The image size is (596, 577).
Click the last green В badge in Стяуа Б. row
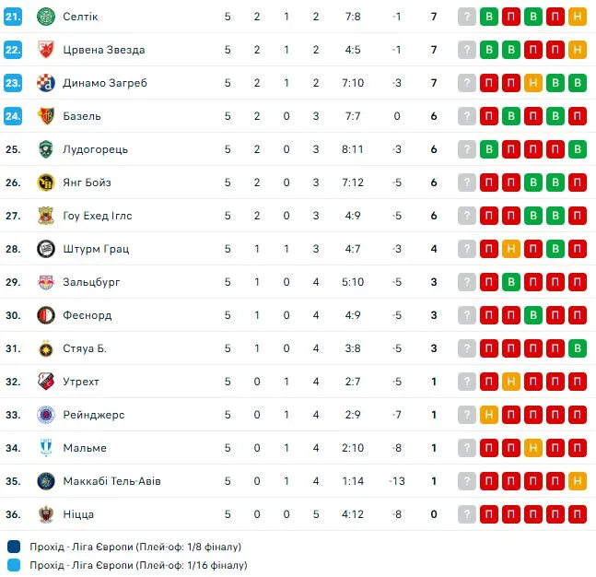(577, 348)
